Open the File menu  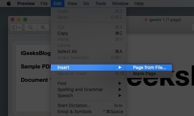coord(44,4)
